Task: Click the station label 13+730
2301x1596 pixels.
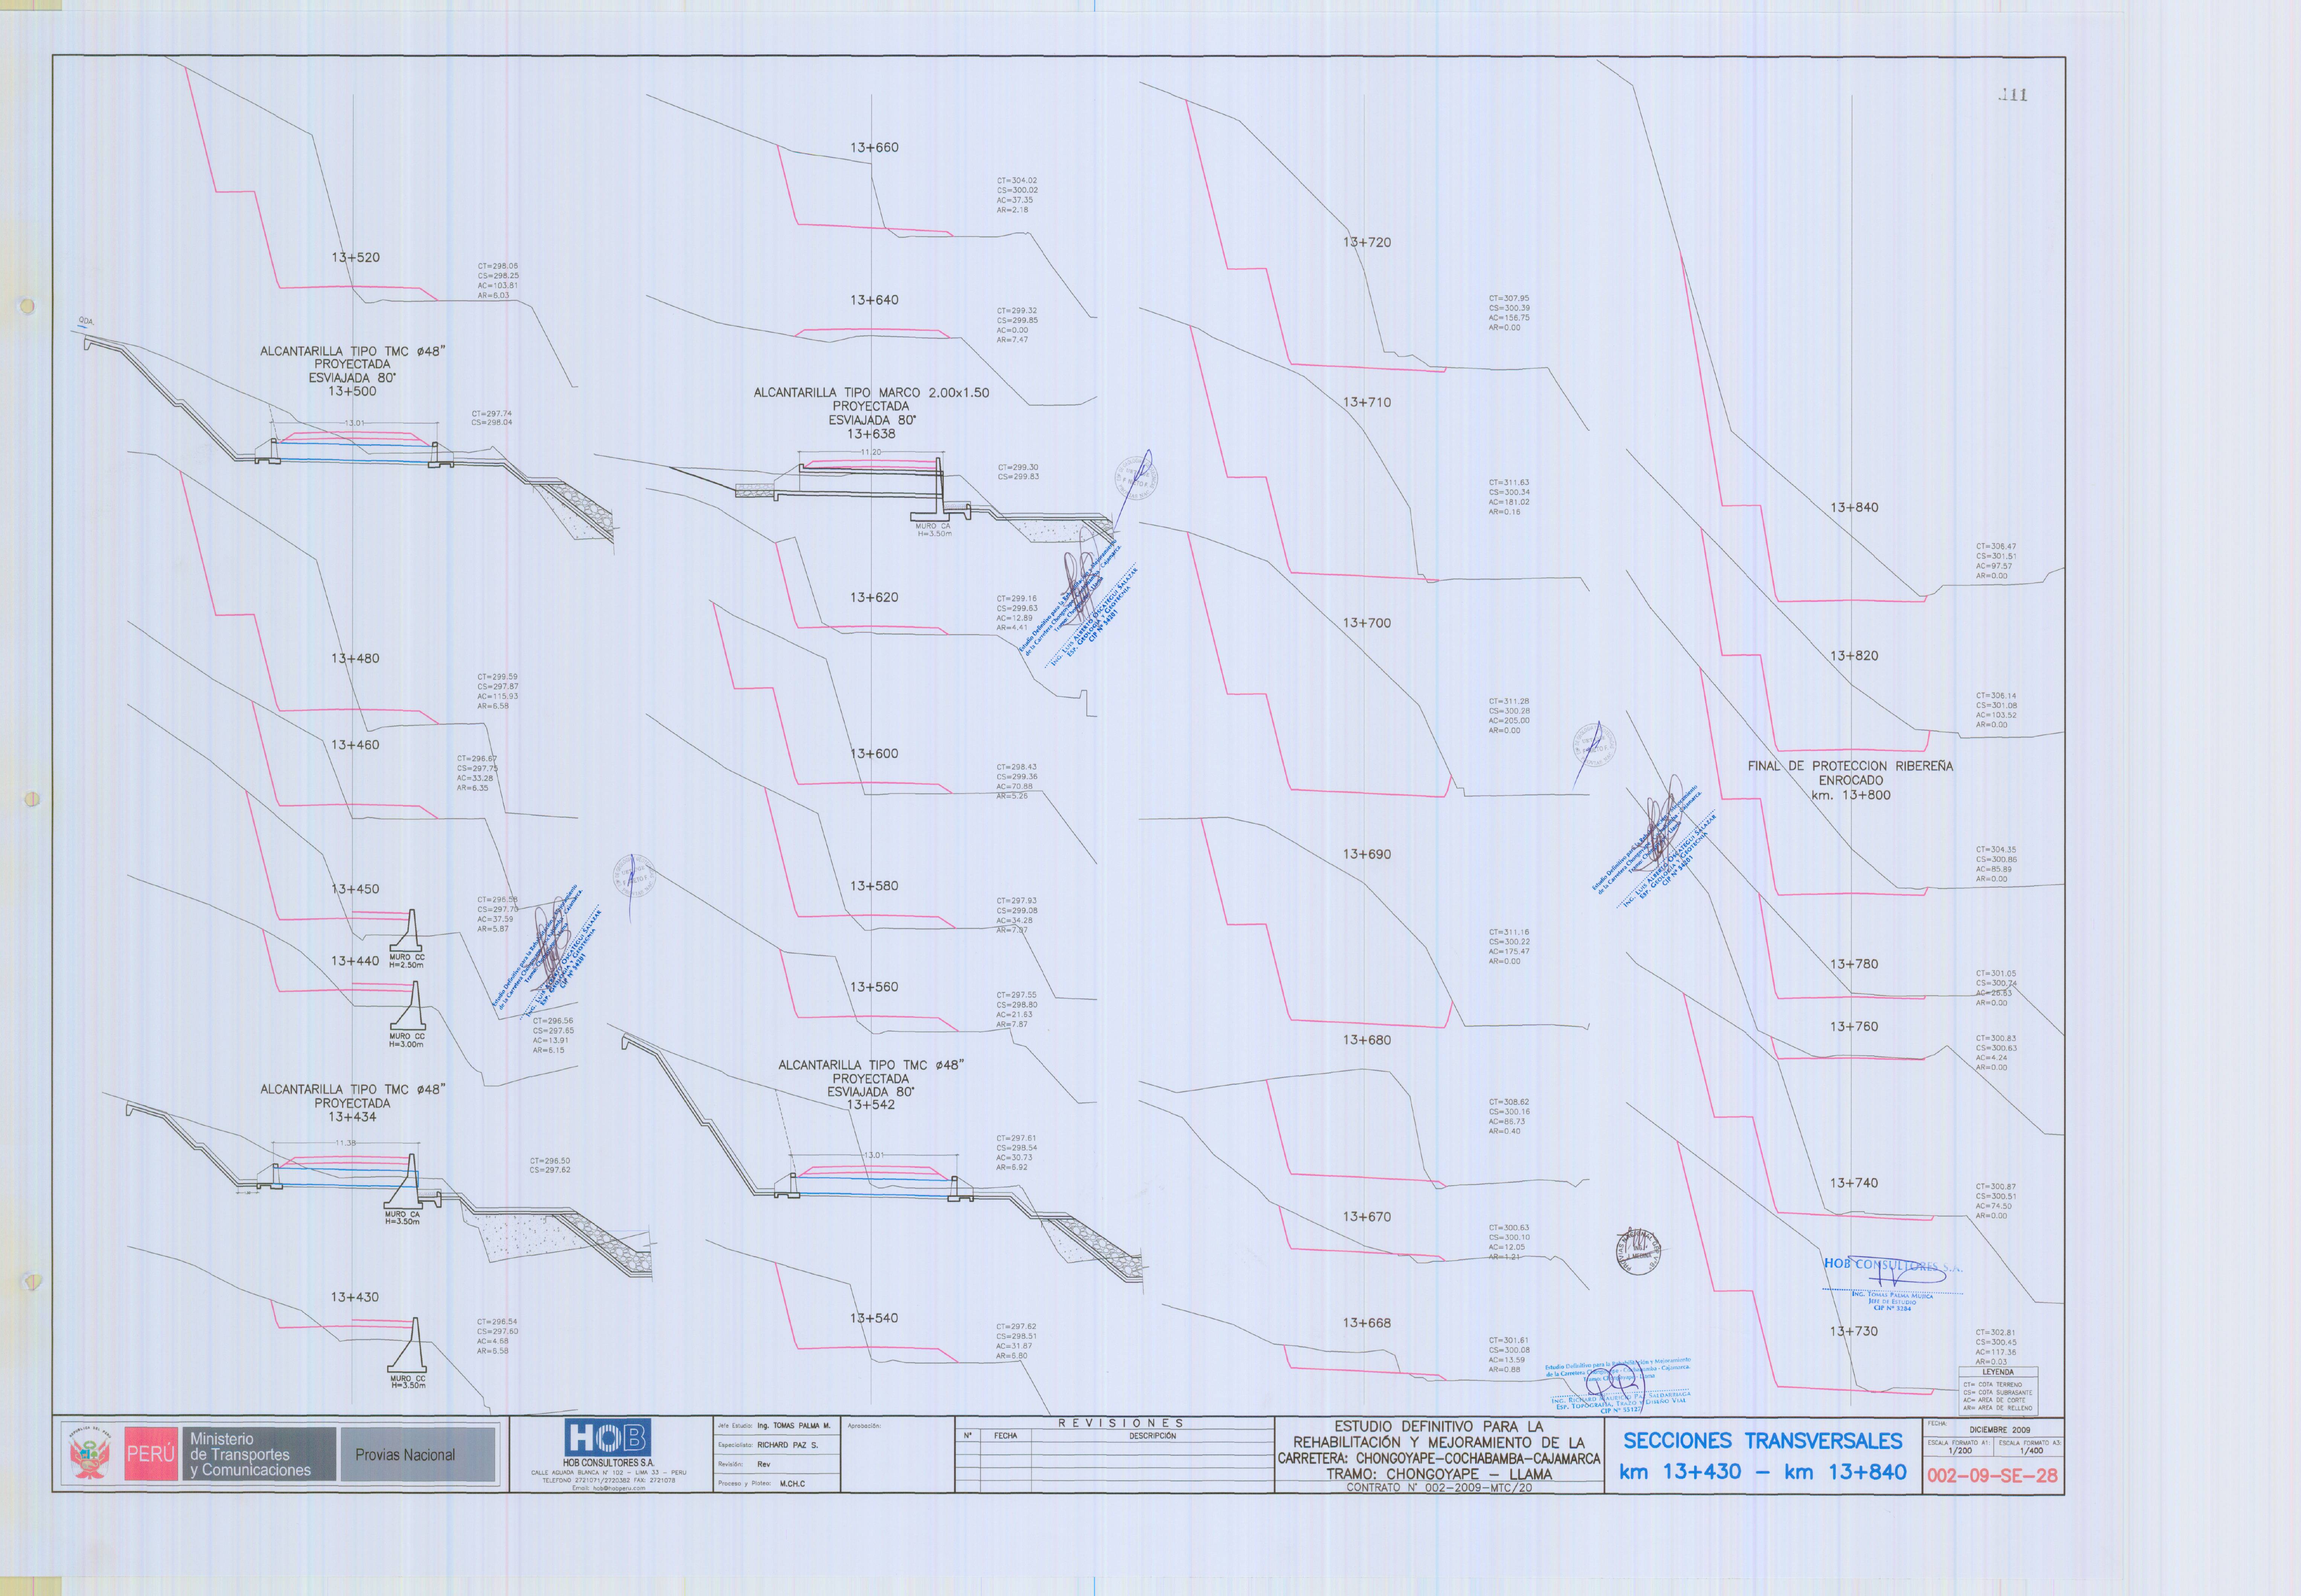Action: (x=1854, y=1331)
